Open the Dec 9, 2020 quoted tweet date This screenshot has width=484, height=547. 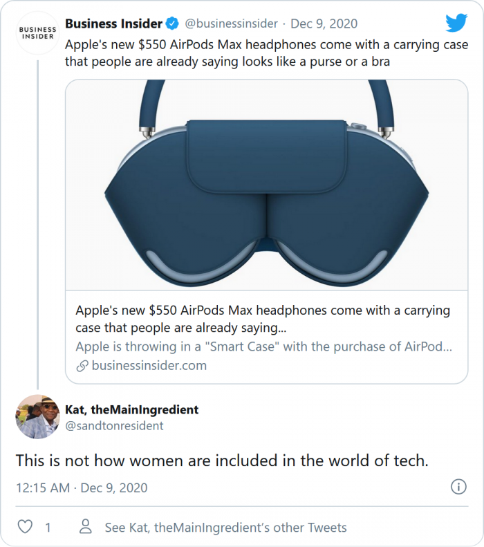click(324, 24)
